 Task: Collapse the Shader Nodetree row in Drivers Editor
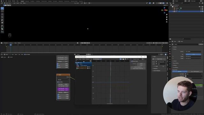pos(77,65)
